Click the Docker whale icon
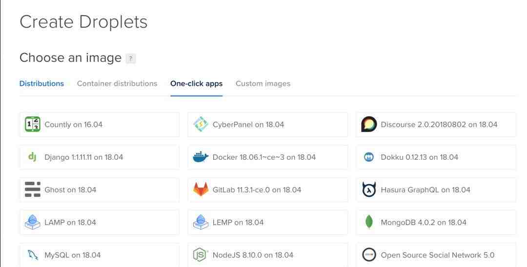The height and width of the screenshot is (267, 527). click(201, 157)
